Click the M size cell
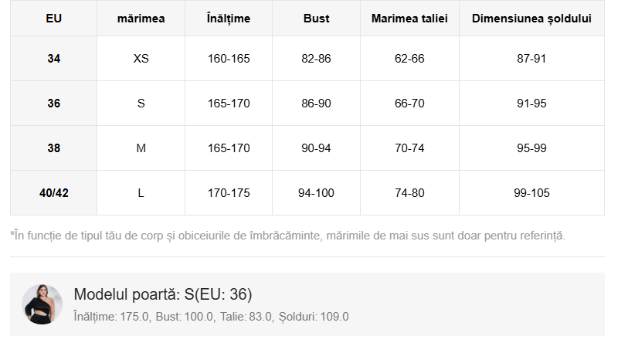The width and height of the screenshot is (628, 353). point(141,148)
